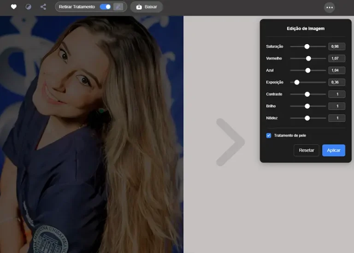Click the share icon
Viewport: 354px width, 253px height.
point(43,7)
